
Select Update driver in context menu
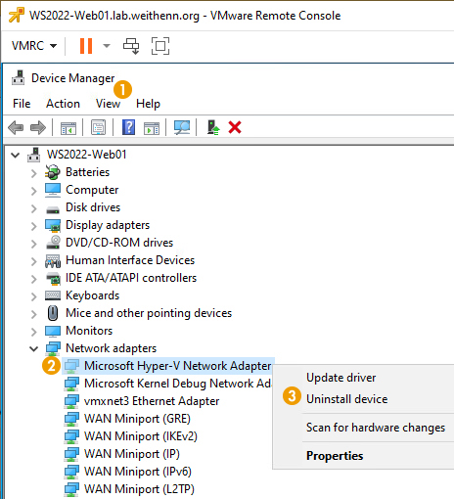point(341,378)
